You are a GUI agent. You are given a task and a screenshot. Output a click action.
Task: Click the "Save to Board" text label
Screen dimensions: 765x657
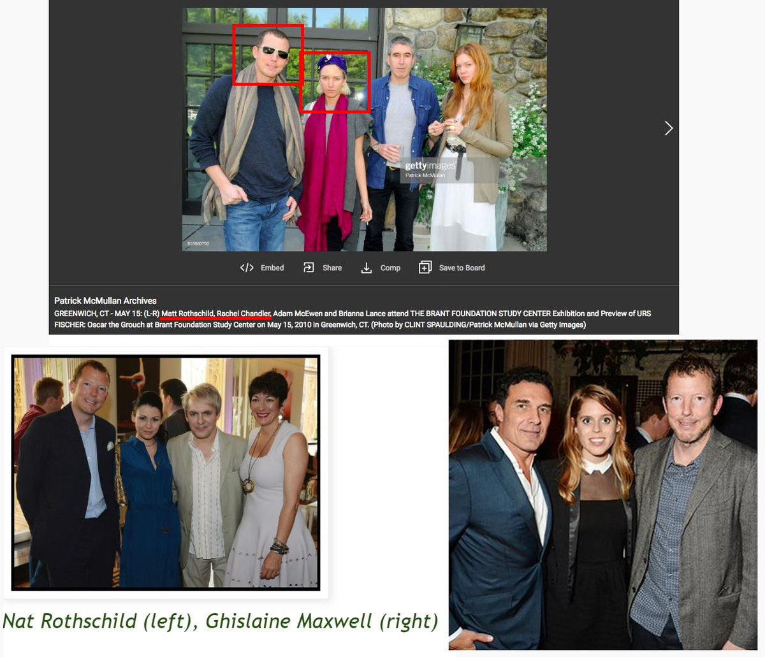click(462, 268)
